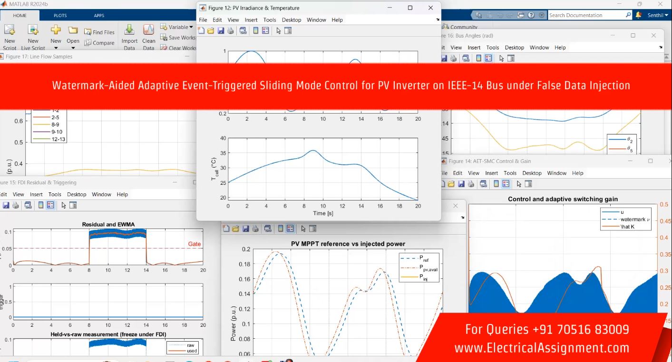The width and height of the screenshot is (672, 362).
Task: Open Property Inspector in Figure 12 toolbar
Action: [x=288, y=31]
